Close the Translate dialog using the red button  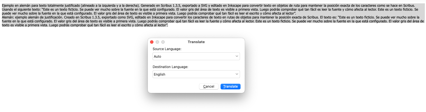pyautogui.click(x=152, y=42)
